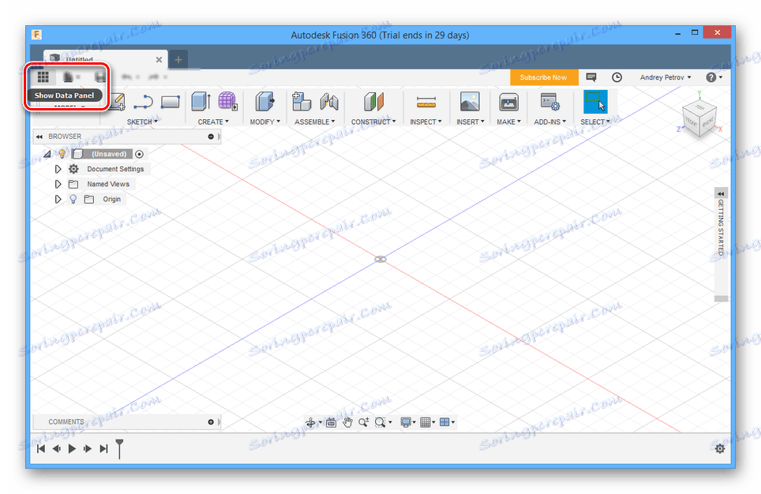
Task: Open the Show Data Panel grid icon
Action: point(43,77)
